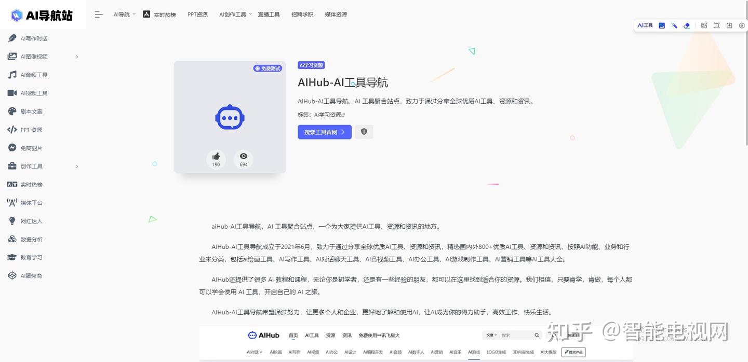Click the crop frame icon in floating toolbar
748x362 pixels.
[717, 25]
